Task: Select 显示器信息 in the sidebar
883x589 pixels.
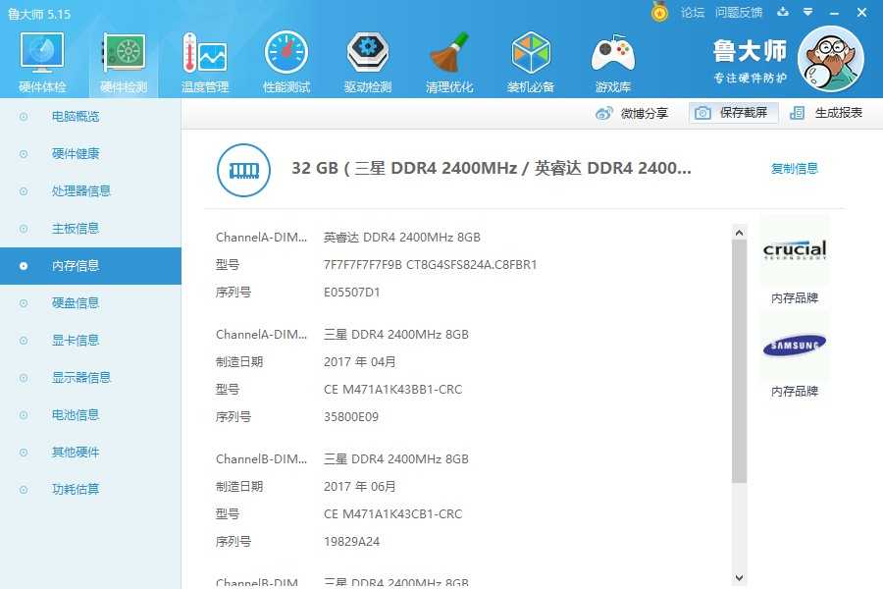Action: click(x=90, y=378)
